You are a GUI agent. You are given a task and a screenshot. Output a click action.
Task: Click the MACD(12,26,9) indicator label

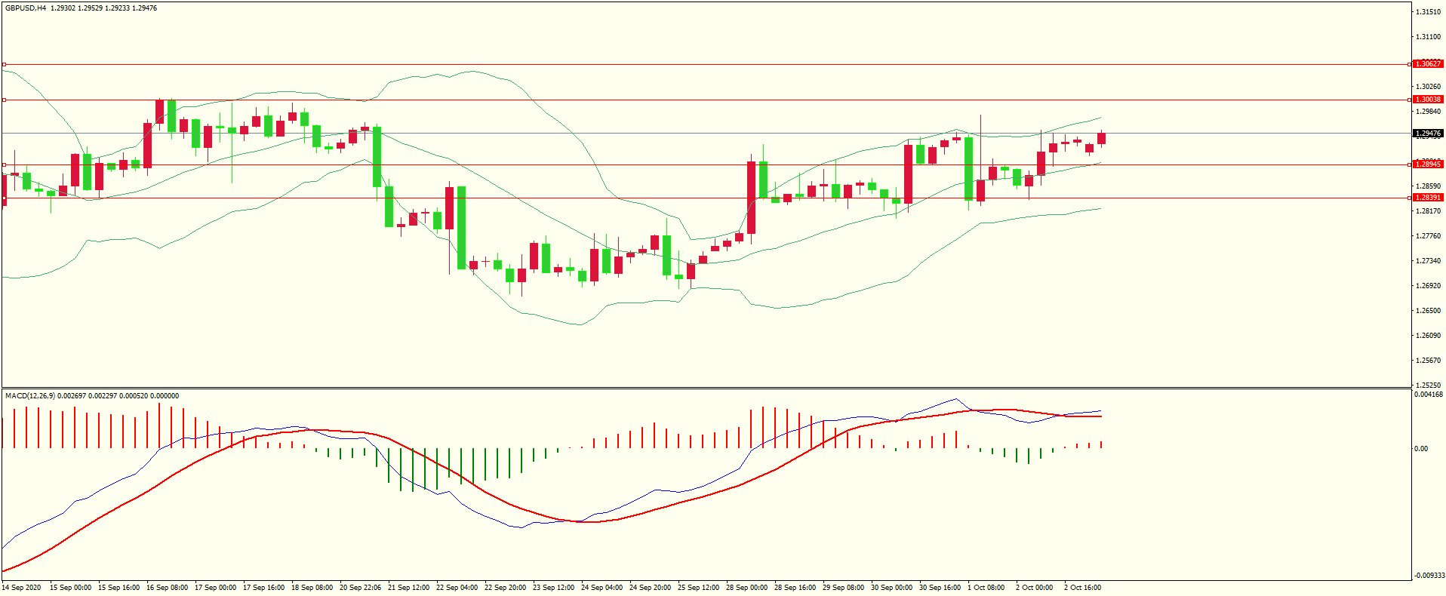[30, 396]
